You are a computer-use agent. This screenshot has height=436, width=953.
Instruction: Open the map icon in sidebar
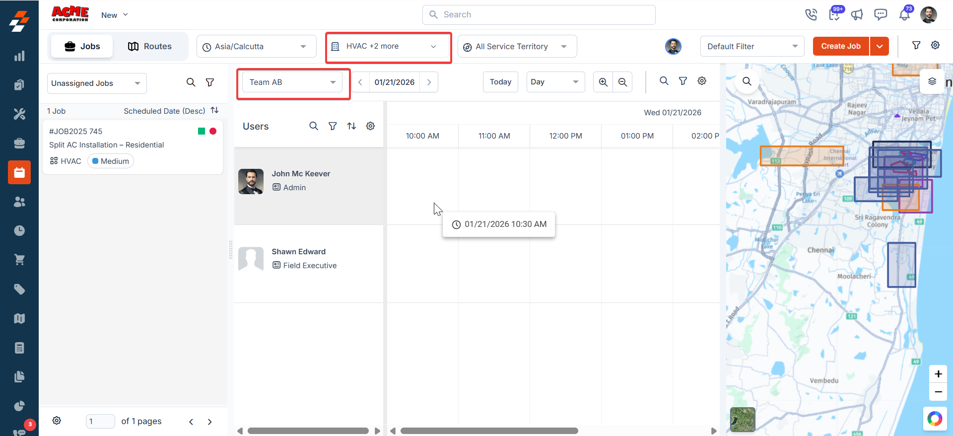pyautogui.click(x=19, y=318)
